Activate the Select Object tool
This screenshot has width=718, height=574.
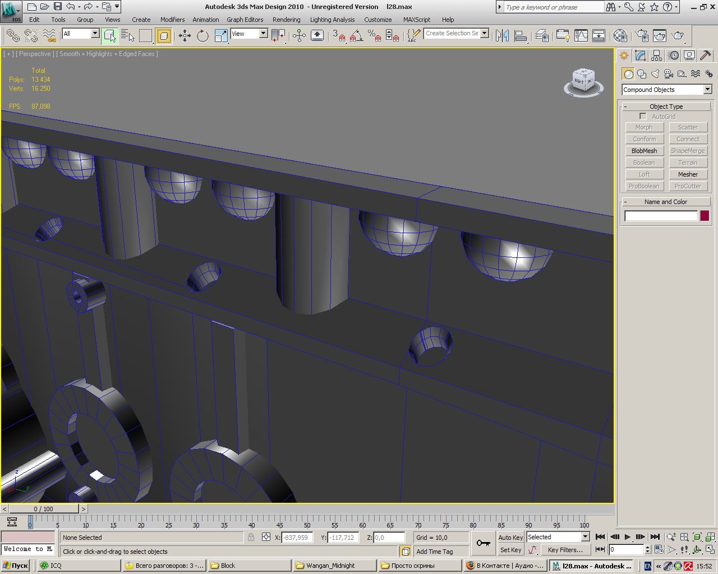(x=110, y=36)
